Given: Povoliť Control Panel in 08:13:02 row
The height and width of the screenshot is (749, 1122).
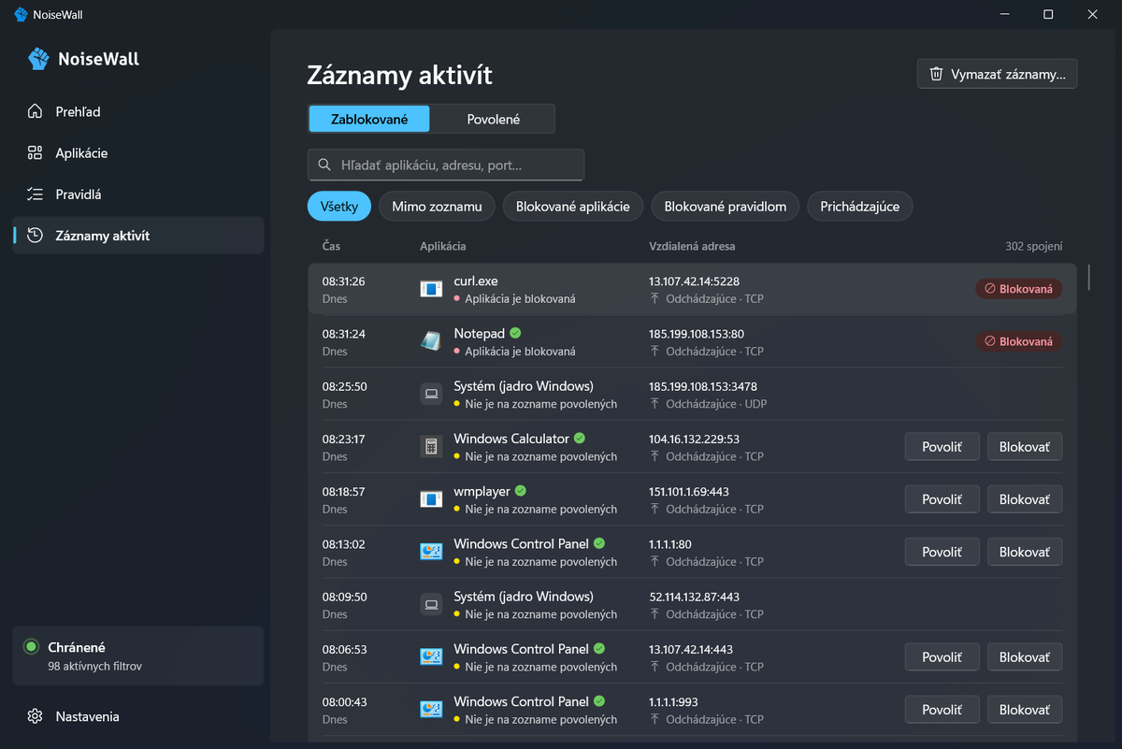Looking at the screenshot, I should tap(942, 552).
